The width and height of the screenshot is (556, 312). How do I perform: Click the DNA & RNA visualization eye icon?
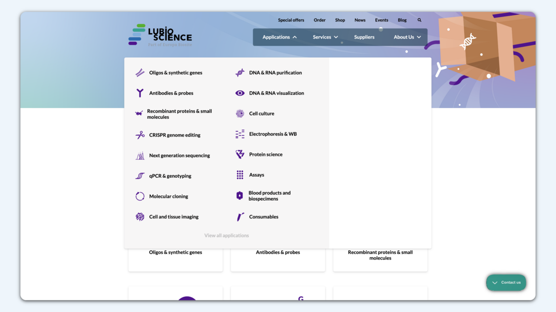[240, 93]
